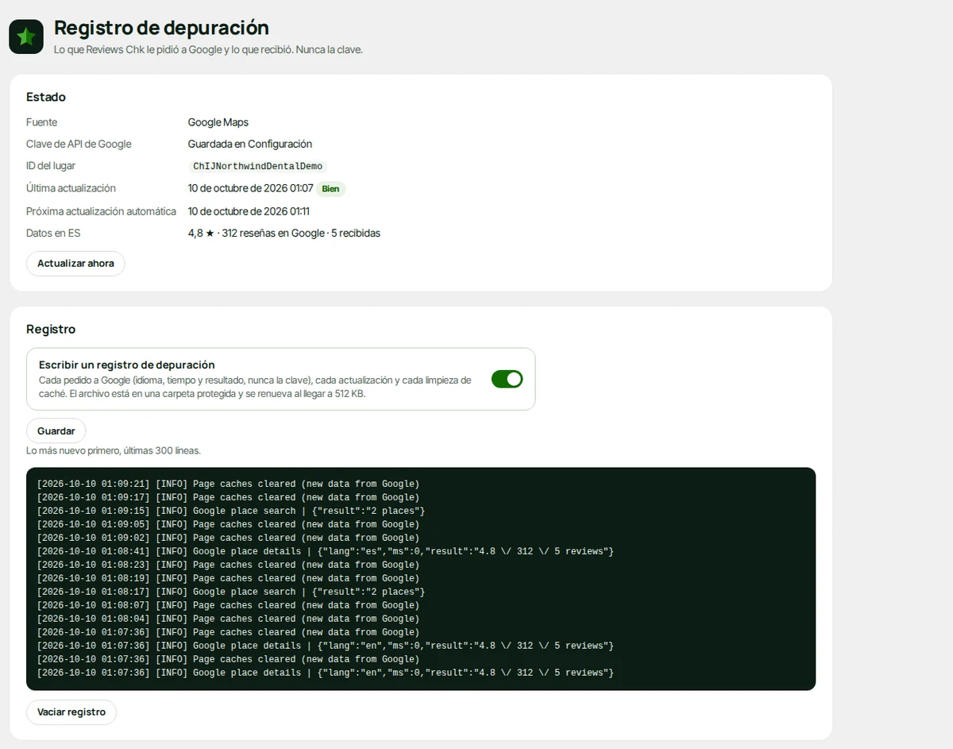The height and width of the screenshot is (749, 953).
Task: Click the 10 de octubre de 2026 01:07 date
Action: [x=250, y=189]
